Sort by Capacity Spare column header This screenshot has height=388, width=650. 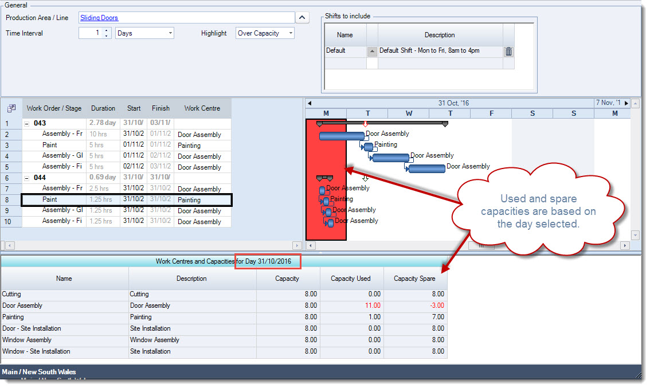(x=415, y=279)
